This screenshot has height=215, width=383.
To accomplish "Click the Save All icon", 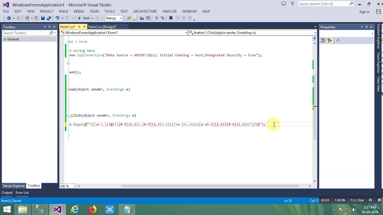I will [49, 18].
